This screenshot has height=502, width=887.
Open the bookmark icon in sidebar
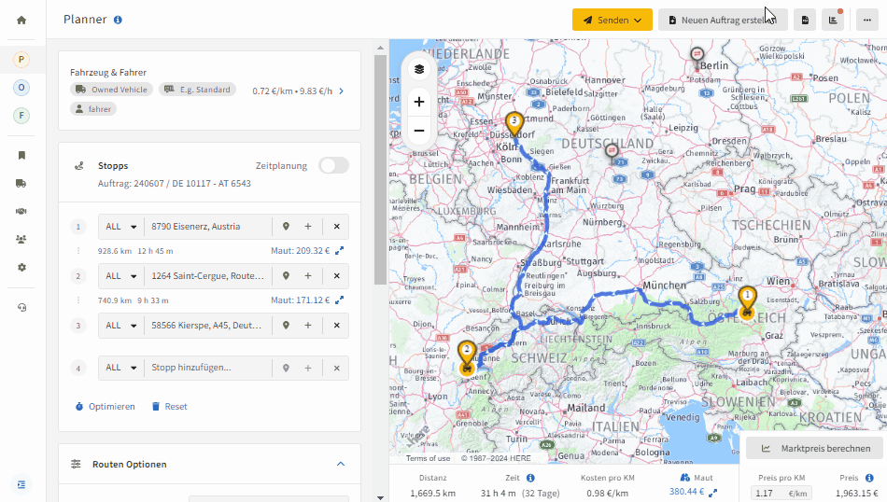[21, 156]
